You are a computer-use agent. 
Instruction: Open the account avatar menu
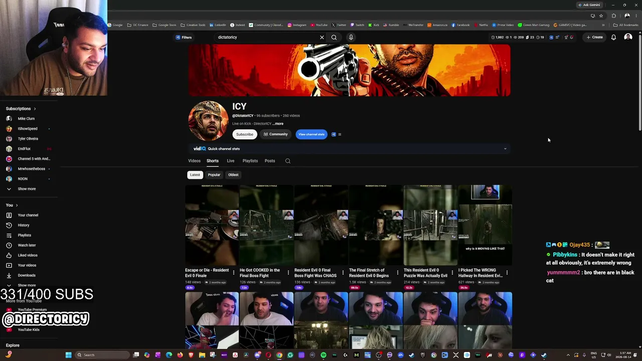(628, 37)
